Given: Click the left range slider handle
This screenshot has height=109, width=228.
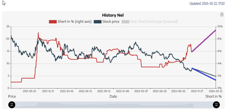Looking at the screenshot, I should pyautogui.click(x=12, y=105).
